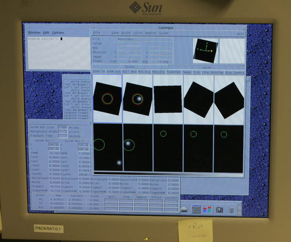Open the File menu in Guidegui
Image resolution: width=291 pixels, height=242 pixels.
pyautogui.click(x=97, y=33)
